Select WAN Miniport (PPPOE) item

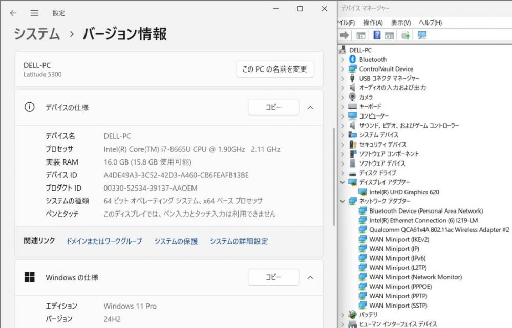[x=400, y=286]
